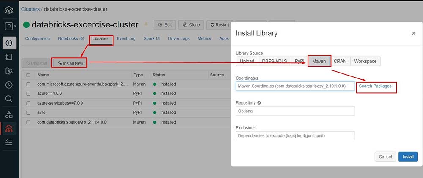Click com.microsoft.azure:azure-eventhubs-spark library name
The image size is (423, 178).
click(82, 84)
